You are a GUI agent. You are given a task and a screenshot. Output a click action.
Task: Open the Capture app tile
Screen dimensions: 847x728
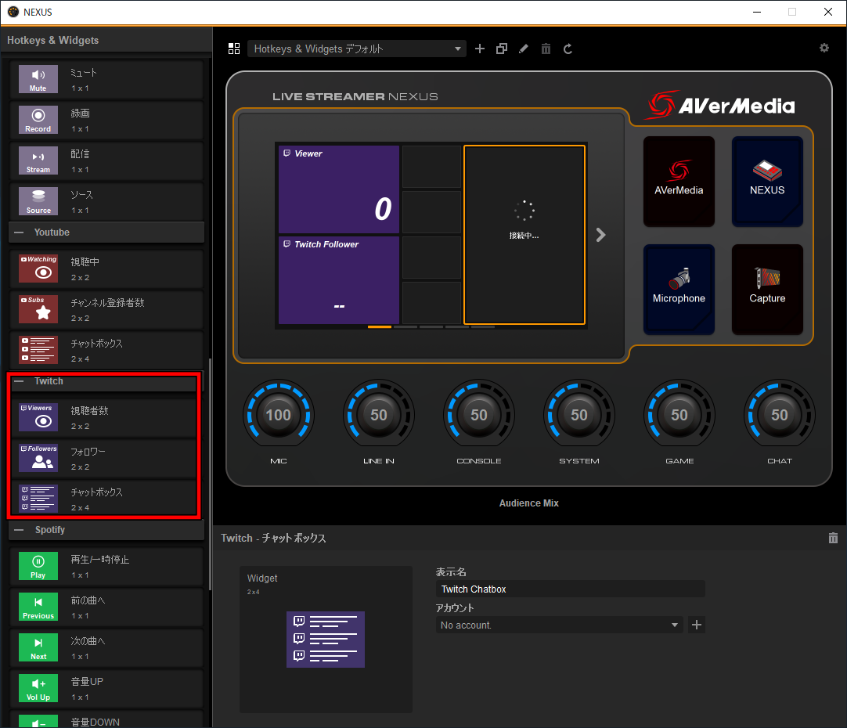(x=767, y=290)
